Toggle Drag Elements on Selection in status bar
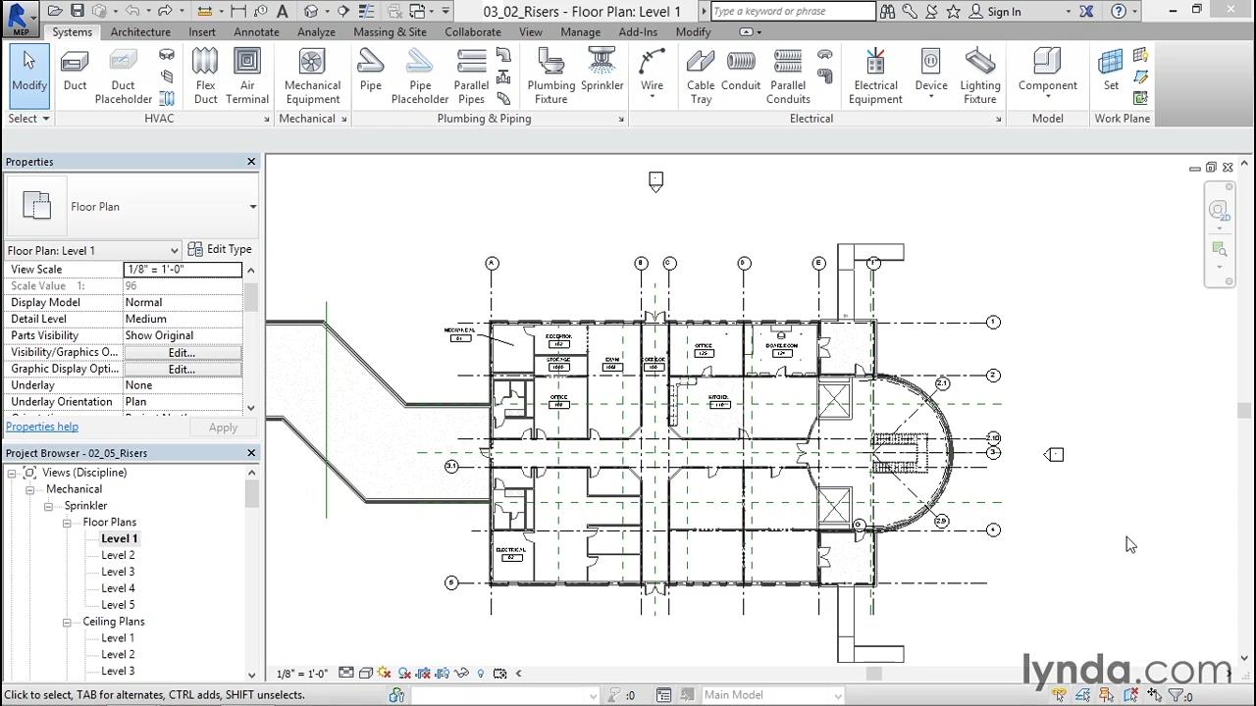 (x=1154, y=695)
